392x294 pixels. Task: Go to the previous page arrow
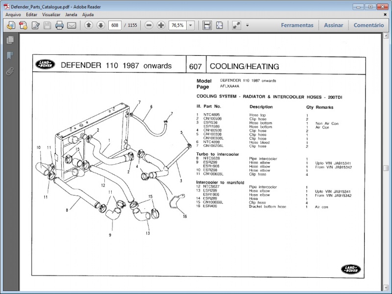pos(89,25)
